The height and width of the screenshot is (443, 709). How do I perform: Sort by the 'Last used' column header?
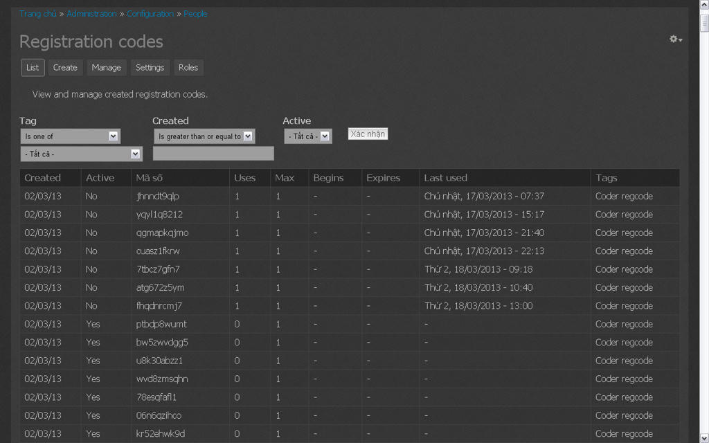pyautogui.click(x=445, y=178)
